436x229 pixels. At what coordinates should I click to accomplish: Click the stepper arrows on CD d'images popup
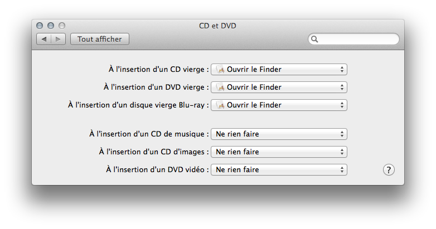tap(342, 152)
